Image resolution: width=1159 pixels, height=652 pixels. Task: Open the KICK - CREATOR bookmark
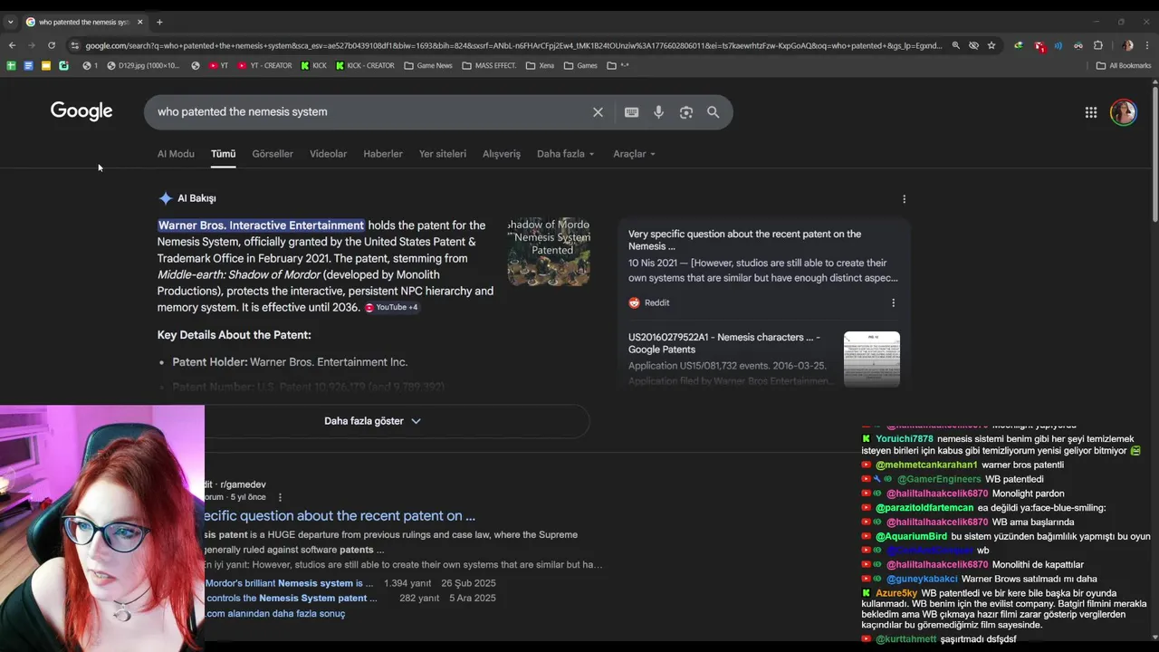pos(364,65)
